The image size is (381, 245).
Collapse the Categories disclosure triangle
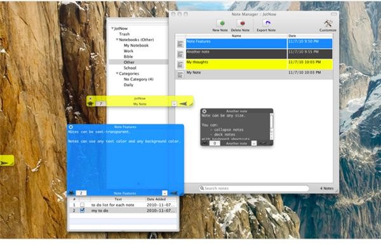tap(117, 73)
